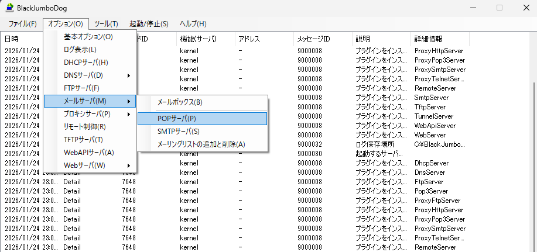The image size is (537, 252).
Task: Click the BlackJumboDog app icon in title bar
Action: coord(9,8)
